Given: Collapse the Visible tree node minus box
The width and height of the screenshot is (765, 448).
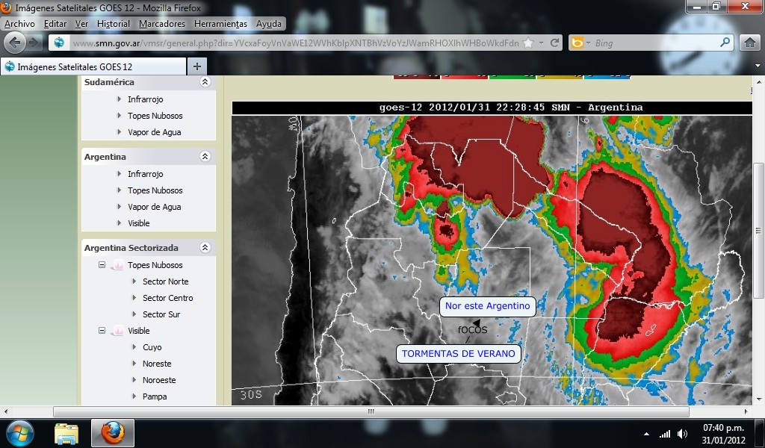Looking at the screenshot, I should click(102, 331).
